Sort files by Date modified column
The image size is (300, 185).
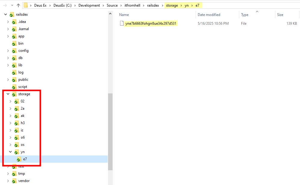(209, 15)
